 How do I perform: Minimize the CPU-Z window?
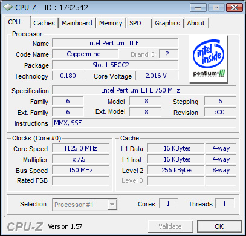(x=198, y=8)
